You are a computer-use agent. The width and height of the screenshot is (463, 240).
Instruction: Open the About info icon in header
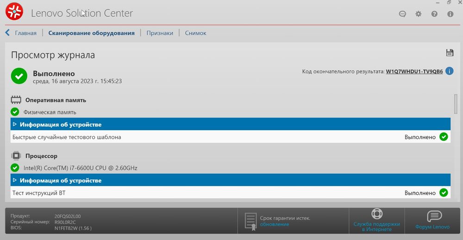(450, 14)
